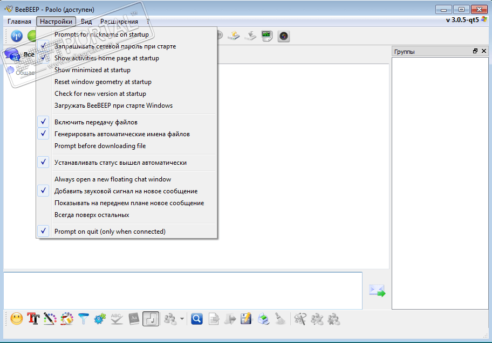Open the file upload share icon
The image size is (492, 343).
click(x=234, y=36)
